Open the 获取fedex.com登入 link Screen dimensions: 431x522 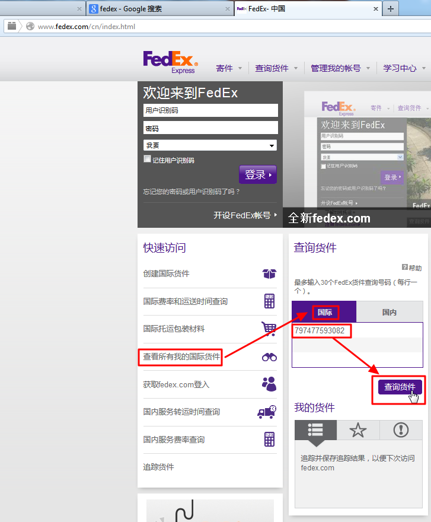pos(176,384)
